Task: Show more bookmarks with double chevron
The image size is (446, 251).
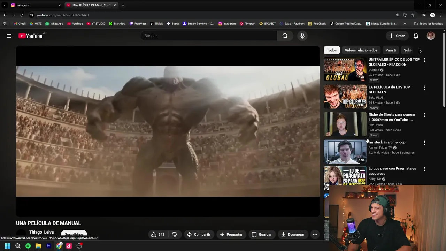Action: tap(405, 24)
